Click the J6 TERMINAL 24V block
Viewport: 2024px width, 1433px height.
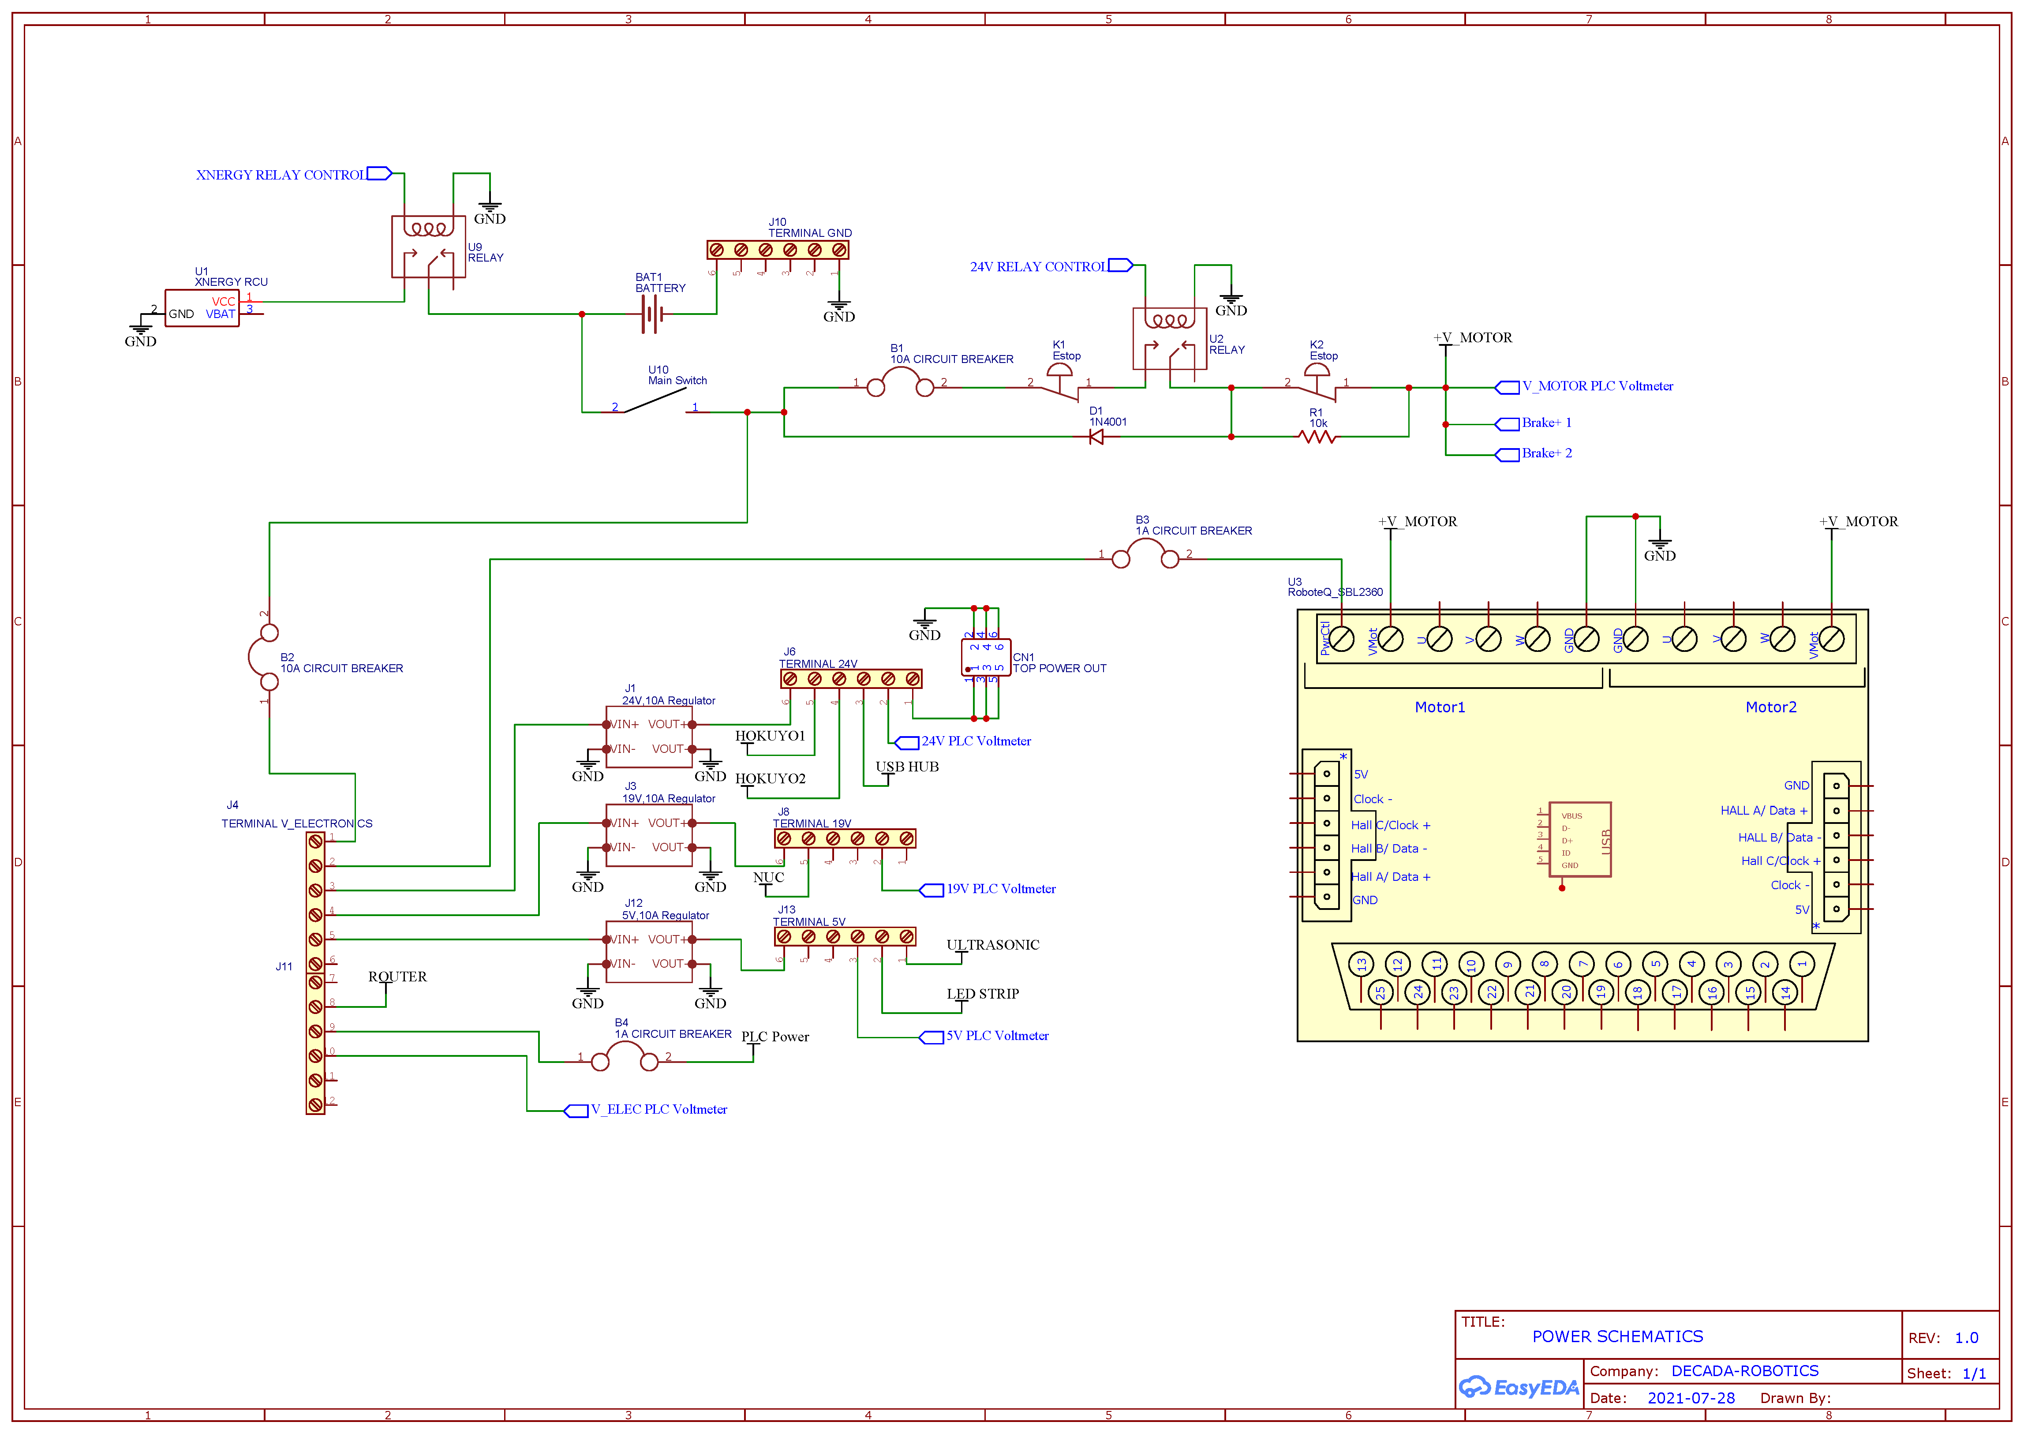coord(850,678)
